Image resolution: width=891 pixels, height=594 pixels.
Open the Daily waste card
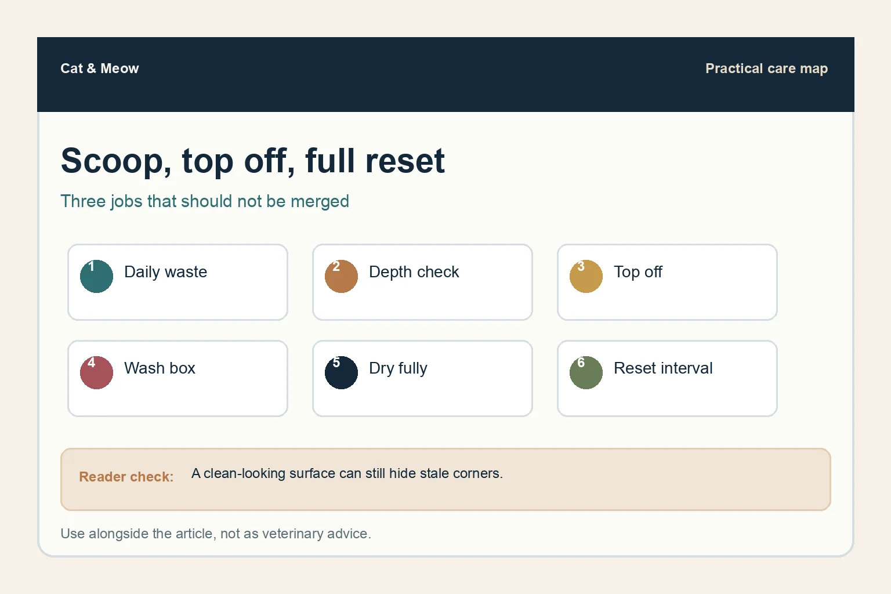click(x=178, y=282)
